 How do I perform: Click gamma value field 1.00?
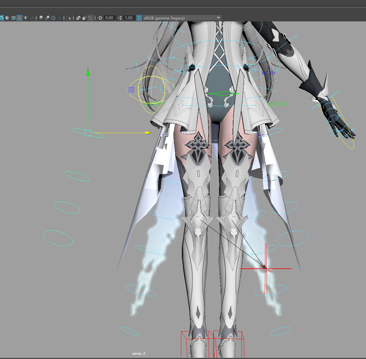pyautogui.click(x=129, y=18)
